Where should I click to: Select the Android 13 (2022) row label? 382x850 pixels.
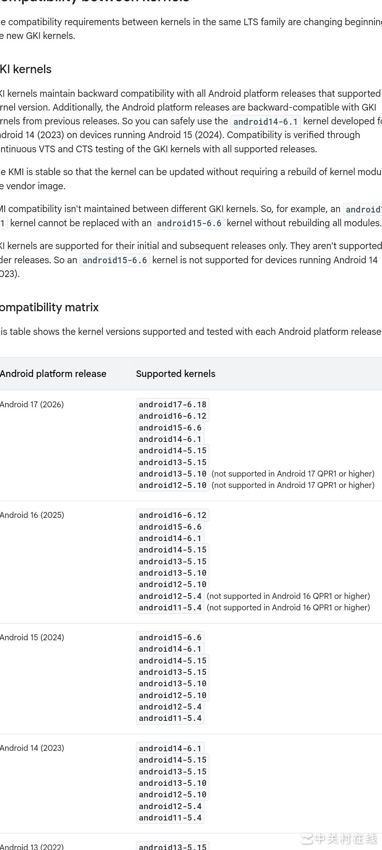point(32,846)
